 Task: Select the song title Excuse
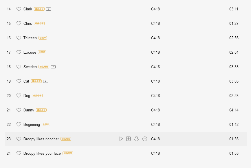pyautogui.click(x=30, y=53)
